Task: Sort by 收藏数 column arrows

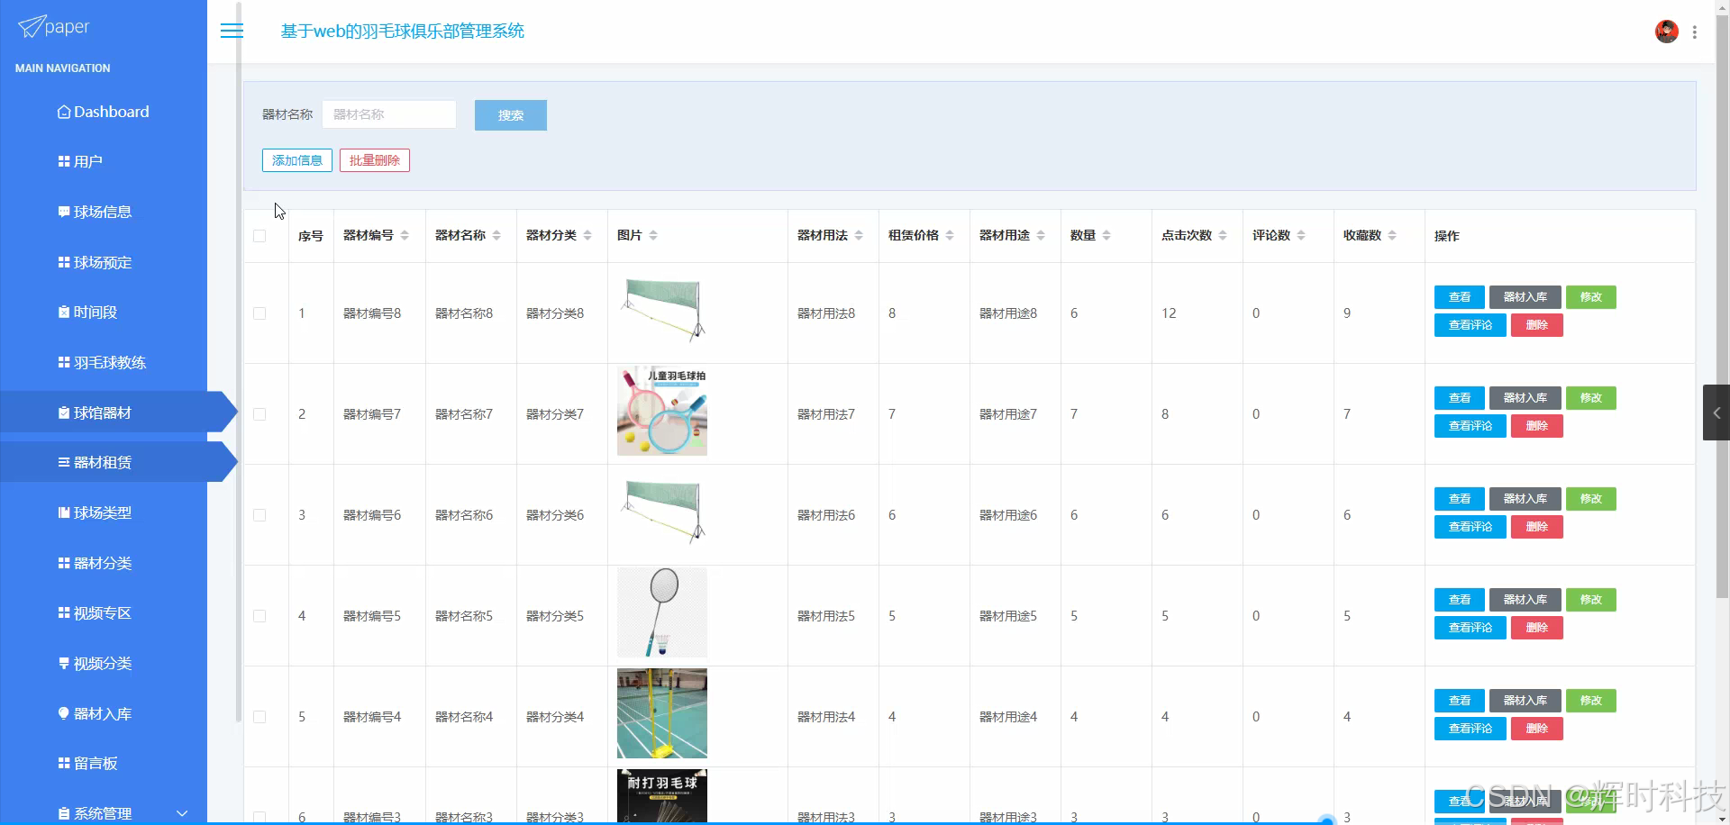Action: pyautogui.click(x=1392, y=235)
